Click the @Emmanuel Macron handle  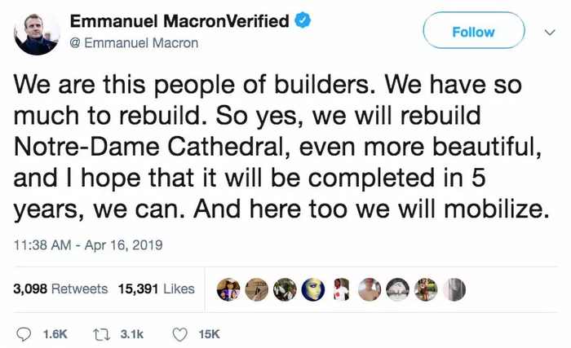(135, 42)
